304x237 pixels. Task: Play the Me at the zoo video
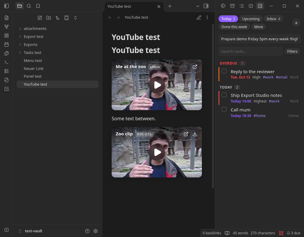[157, 85]
